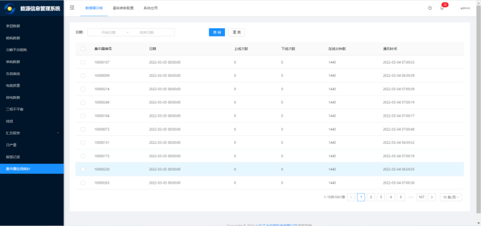Click the 下线次数 column header
Screen dimensions: 481x226
click(x=288, y=49)
